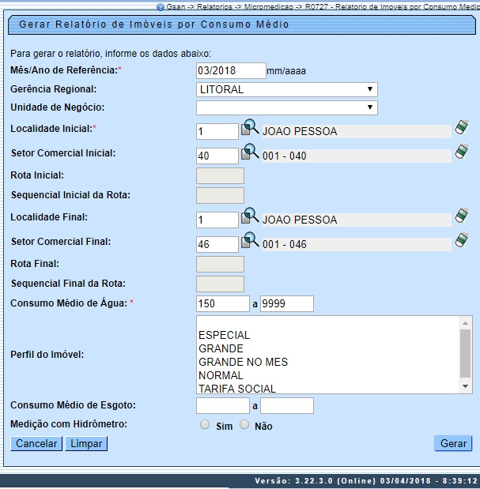This screenshot has height=489, width=480.
Task: Erase the Setor Comercial Final field
Action: [462, 240]
